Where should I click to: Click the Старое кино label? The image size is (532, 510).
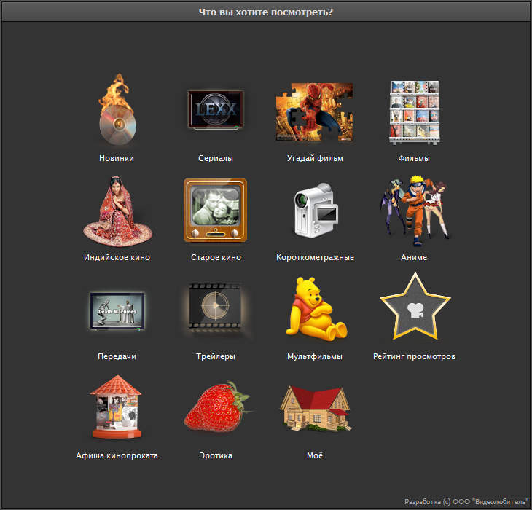(216, 257)
